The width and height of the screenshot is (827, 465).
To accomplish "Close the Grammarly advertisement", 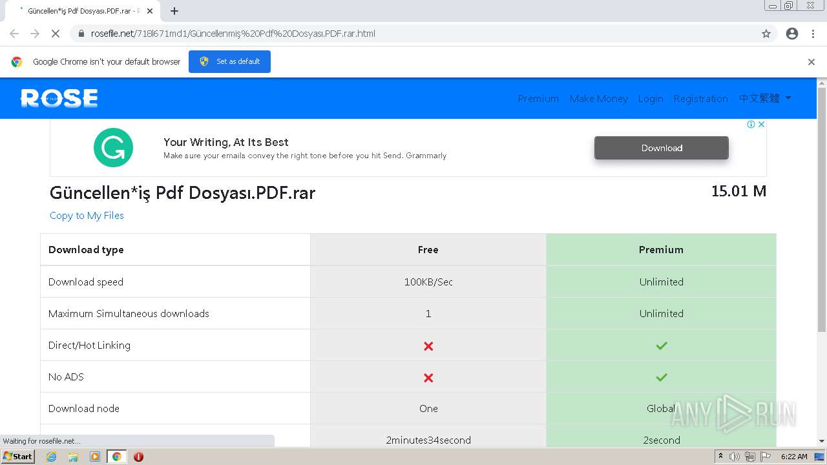I will [761, 124].
